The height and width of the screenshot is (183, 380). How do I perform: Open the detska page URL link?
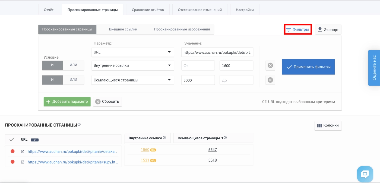click(73, 151)
